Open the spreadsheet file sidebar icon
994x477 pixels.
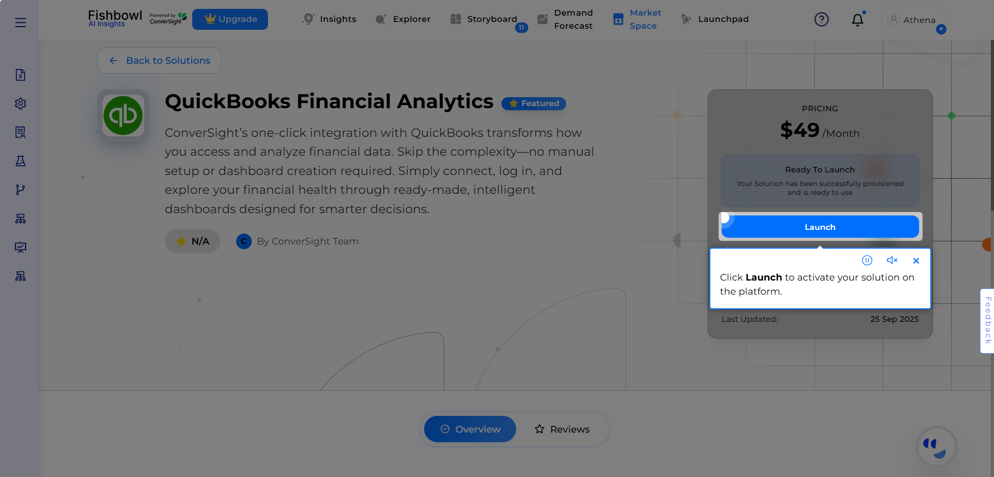pyautogui.click(x=20, y=75)
